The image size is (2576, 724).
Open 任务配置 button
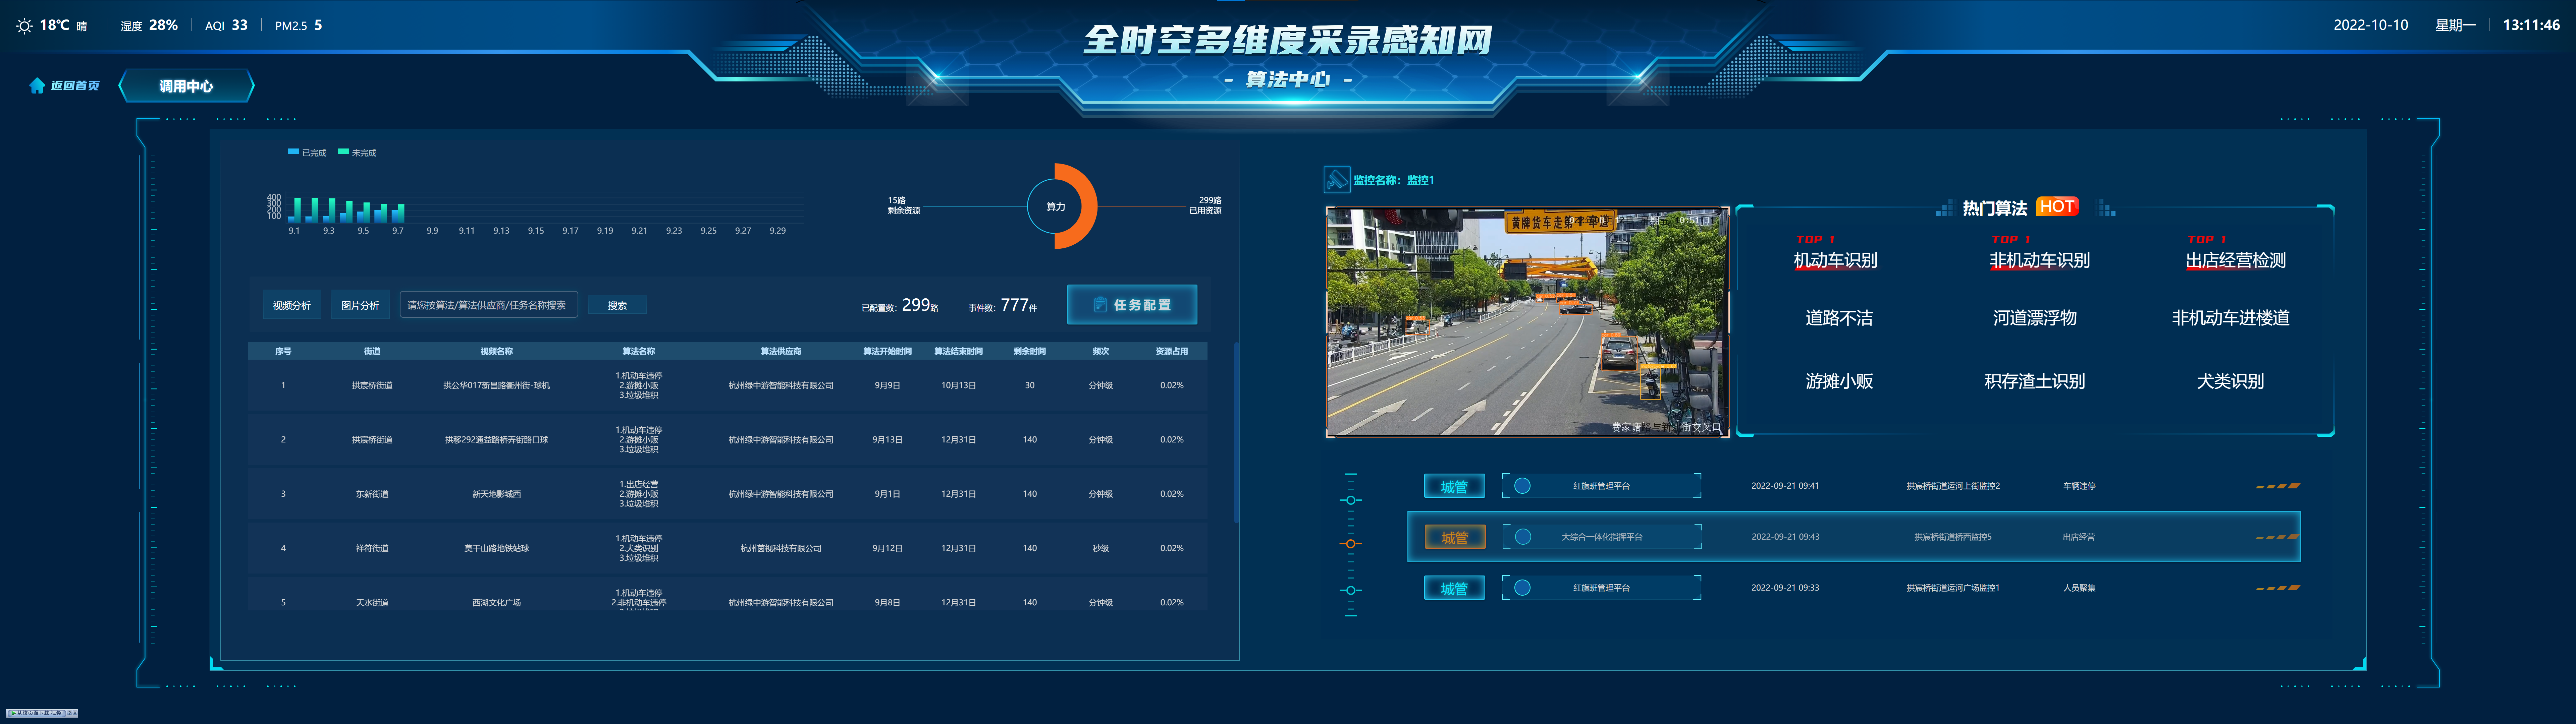coord(1132,305)
